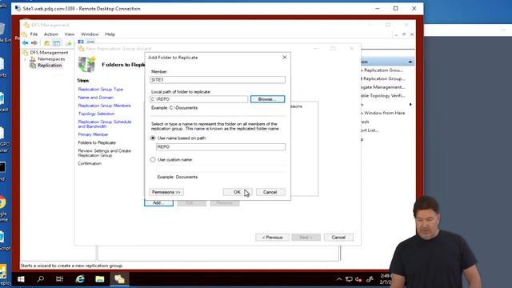Collapse the Actions pane header arrow
Image resolution: width=512 pixels, height=288 pixels.
[x=410, y=62]
